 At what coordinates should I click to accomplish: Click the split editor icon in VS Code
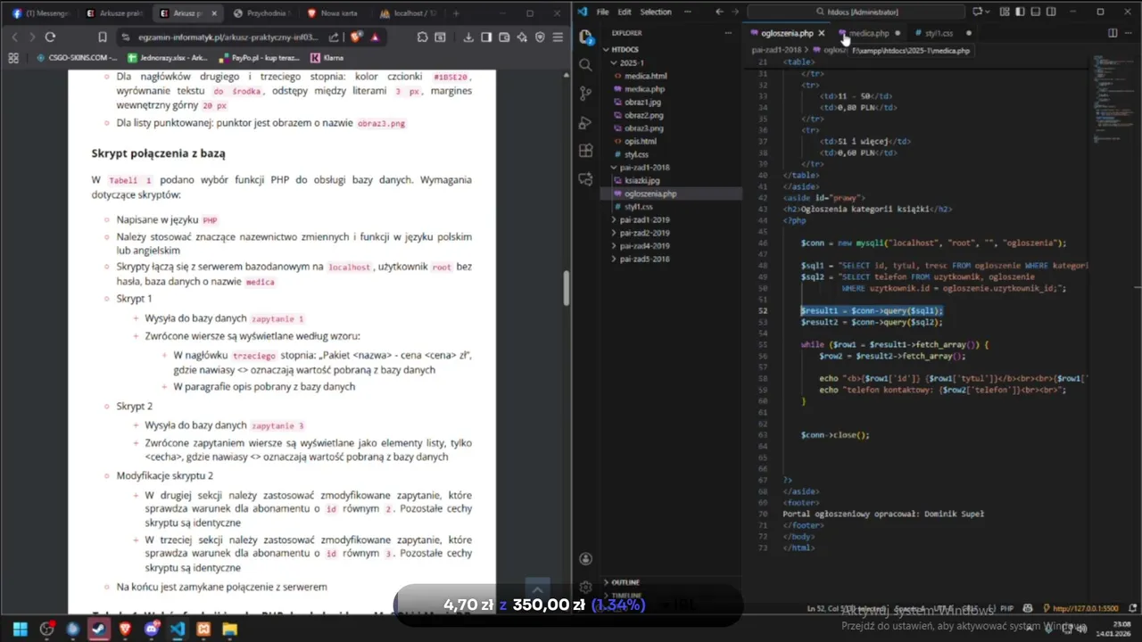1113,33
